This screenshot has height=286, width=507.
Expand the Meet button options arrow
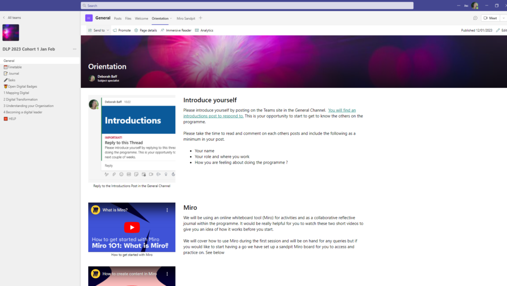504,18
